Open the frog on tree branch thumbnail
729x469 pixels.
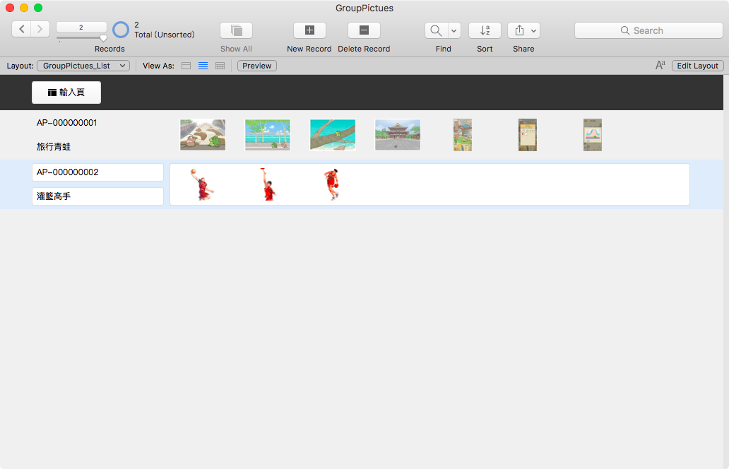point(333,135)
